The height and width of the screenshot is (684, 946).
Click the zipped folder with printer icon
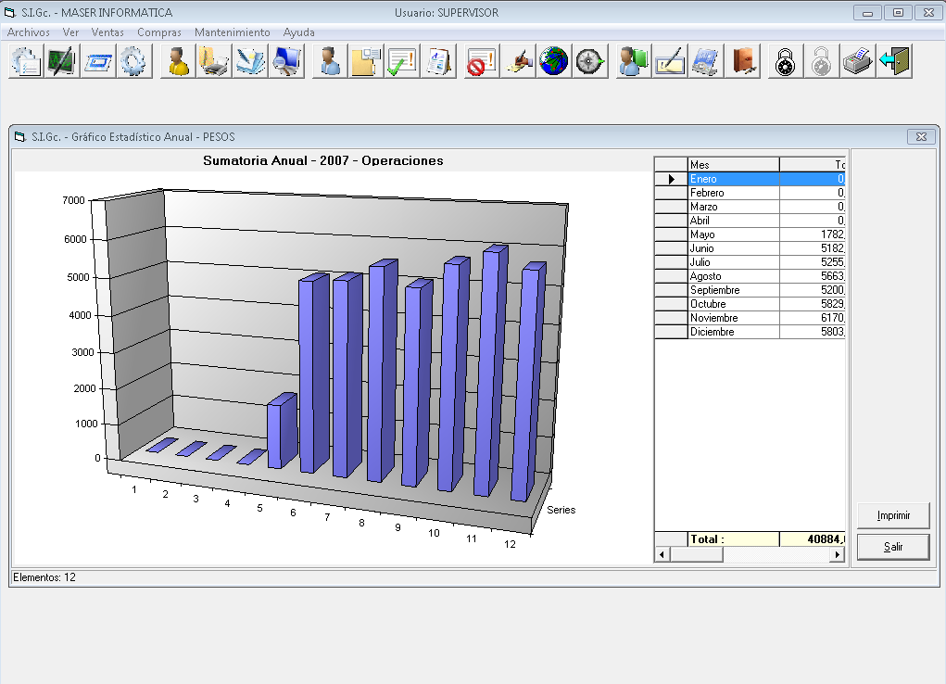click(214, 61)
